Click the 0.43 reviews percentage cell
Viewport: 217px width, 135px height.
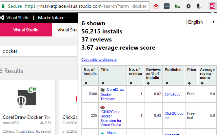(153, 115)
